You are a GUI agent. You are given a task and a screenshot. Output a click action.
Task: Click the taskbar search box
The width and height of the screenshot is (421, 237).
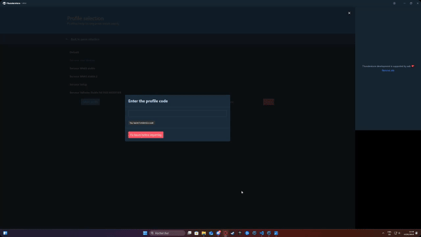point(167,233)
